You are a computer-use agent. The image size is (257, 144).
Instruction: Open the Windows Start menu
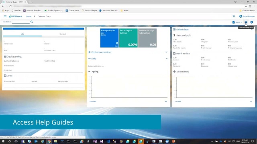tap(3, 141)
